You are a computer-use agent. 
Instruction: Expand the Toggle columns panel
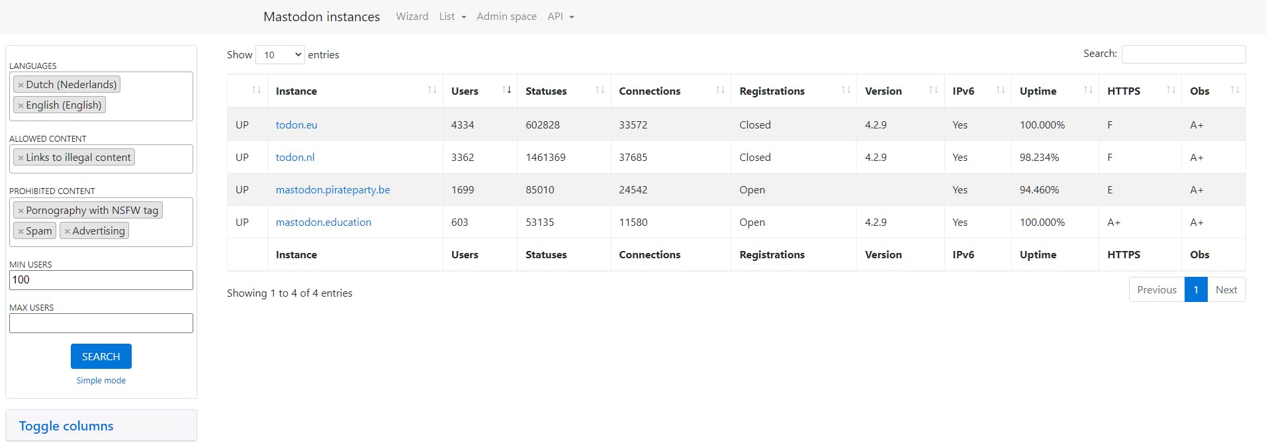click(x=66, y=426)
